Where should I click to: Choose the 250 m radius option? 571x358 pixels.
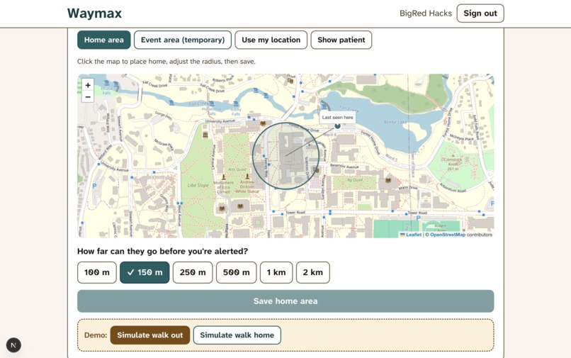coord(193,272)
